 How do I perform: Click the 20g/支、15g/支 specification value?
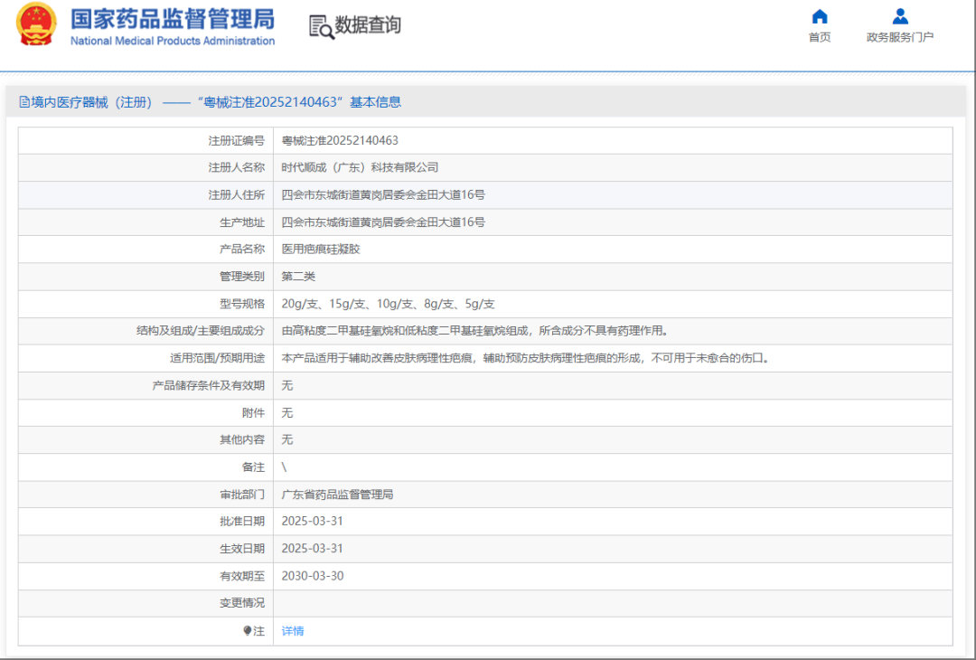tap(388, 304)
